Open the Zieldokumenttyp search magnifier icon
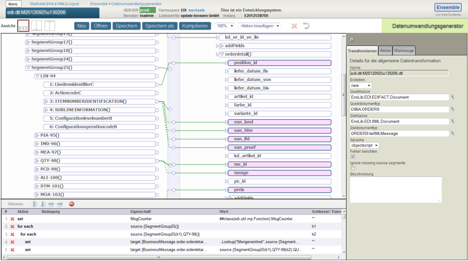468x261 pixels. click(x=452, y=133)
